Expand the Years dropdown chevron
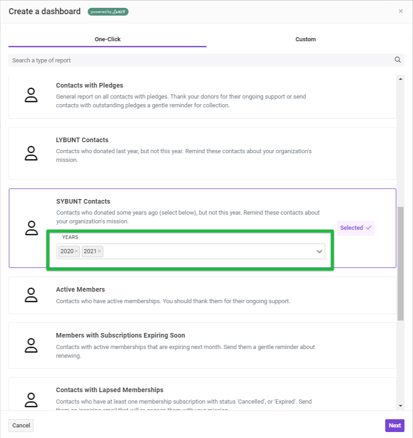 point(319,251)
